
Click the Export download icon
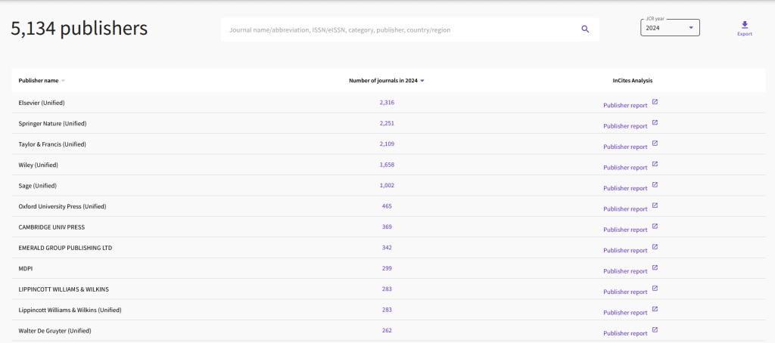pos(745,25)
